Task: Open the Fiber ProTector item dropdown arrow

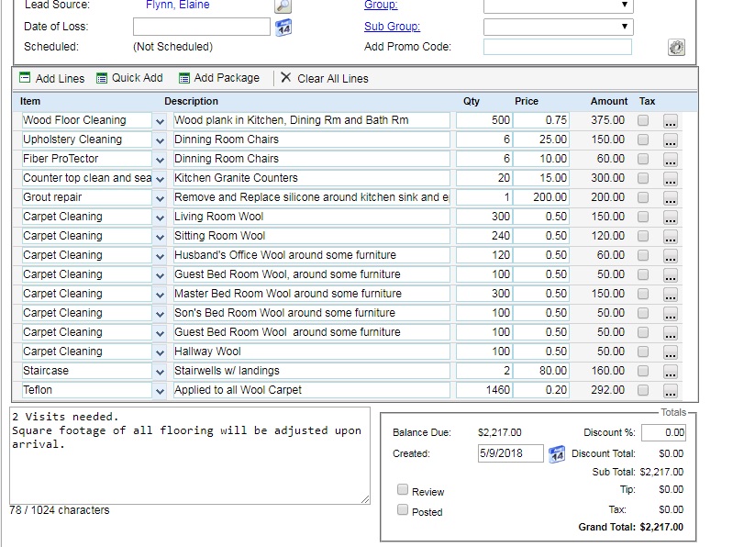Action: click(160, 159)
